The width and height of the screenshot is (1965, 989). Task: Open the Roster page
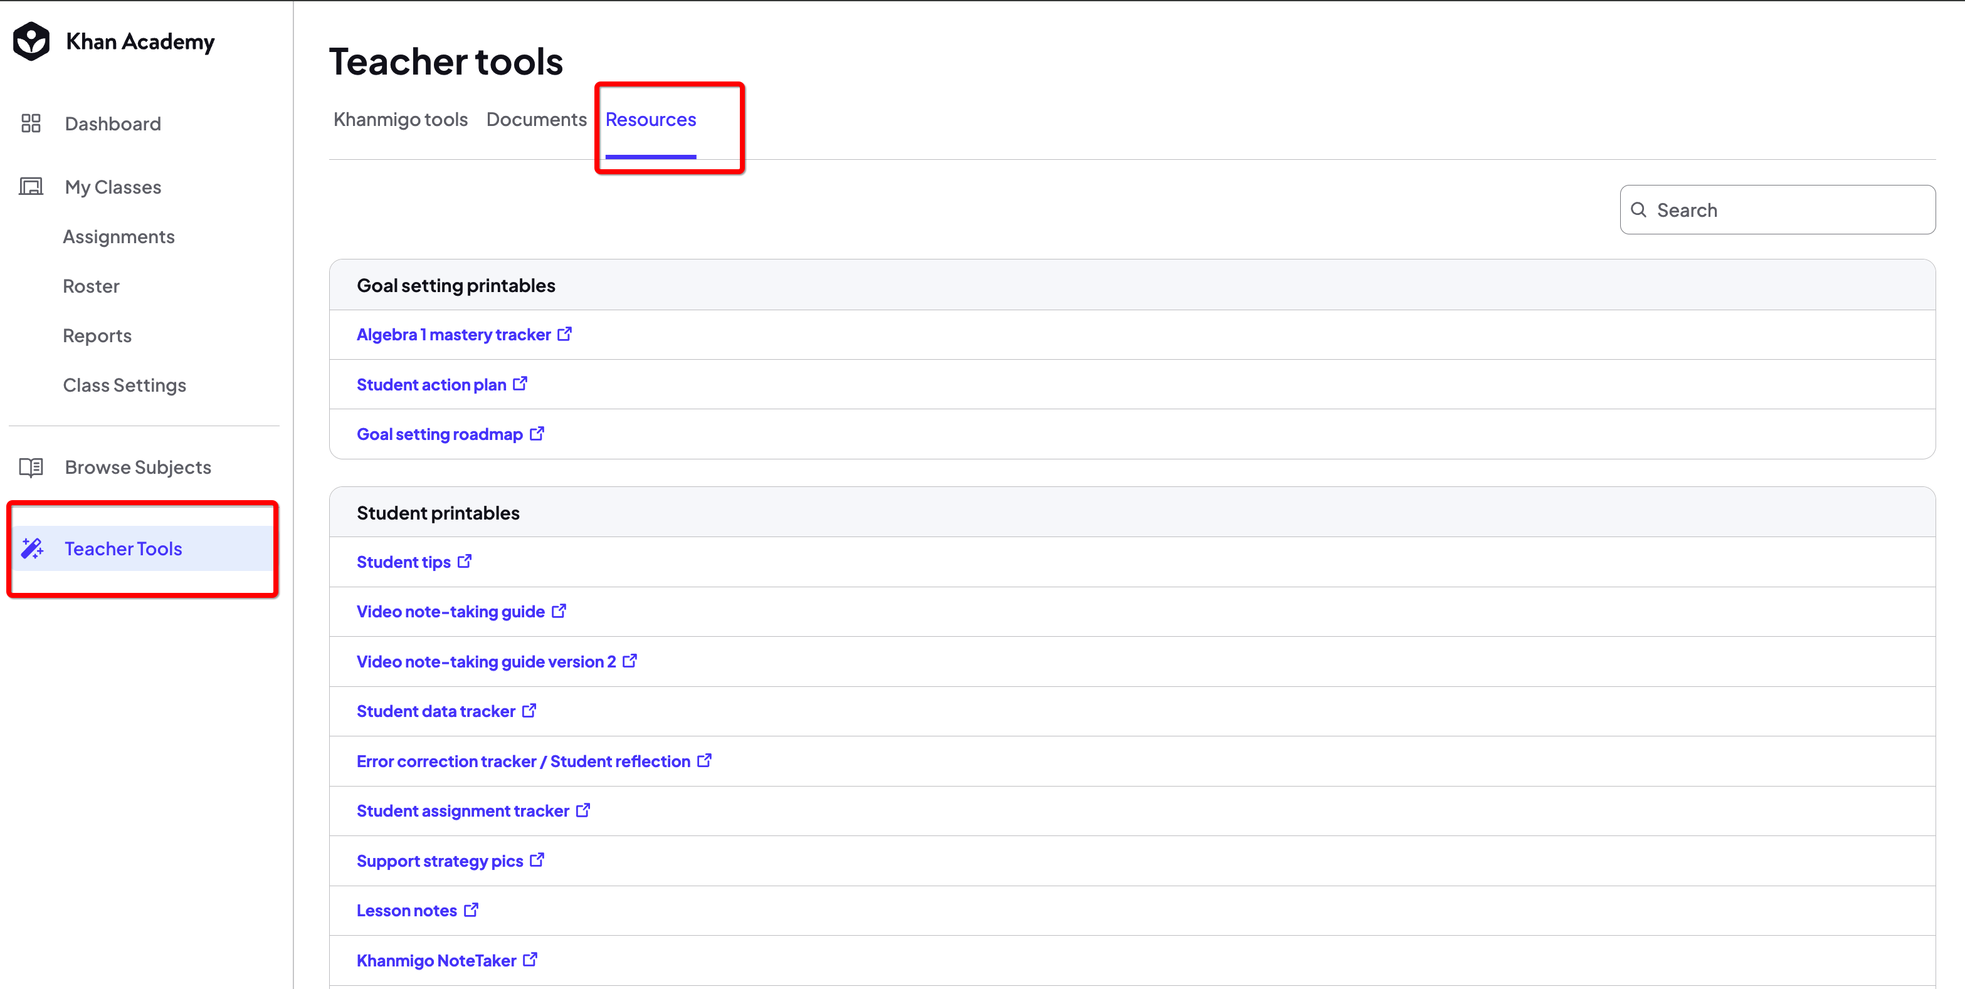click(92, 286)
